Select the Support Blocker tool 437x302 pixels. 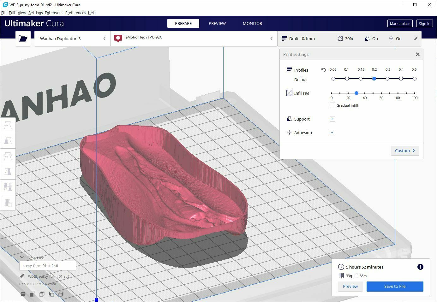8,202
